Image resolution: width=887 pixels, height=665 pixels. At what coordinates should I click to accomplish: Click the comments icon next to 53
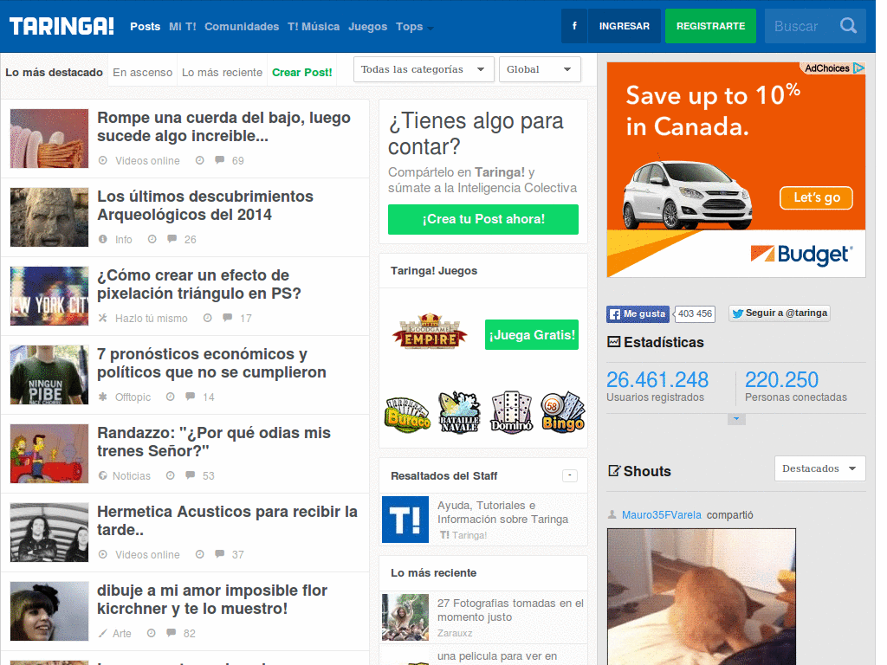[x=190, y=475]
